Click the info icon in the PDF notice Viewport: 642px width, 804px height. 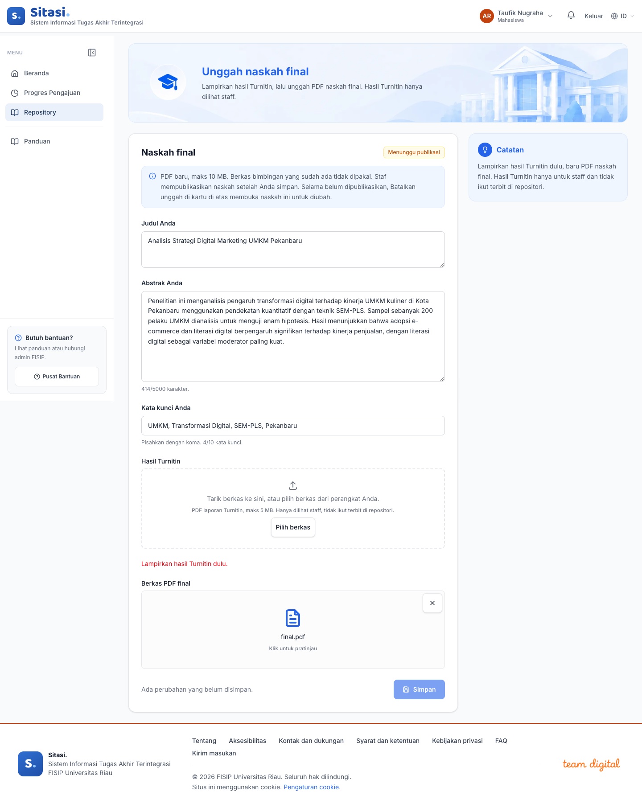[152, 176]
